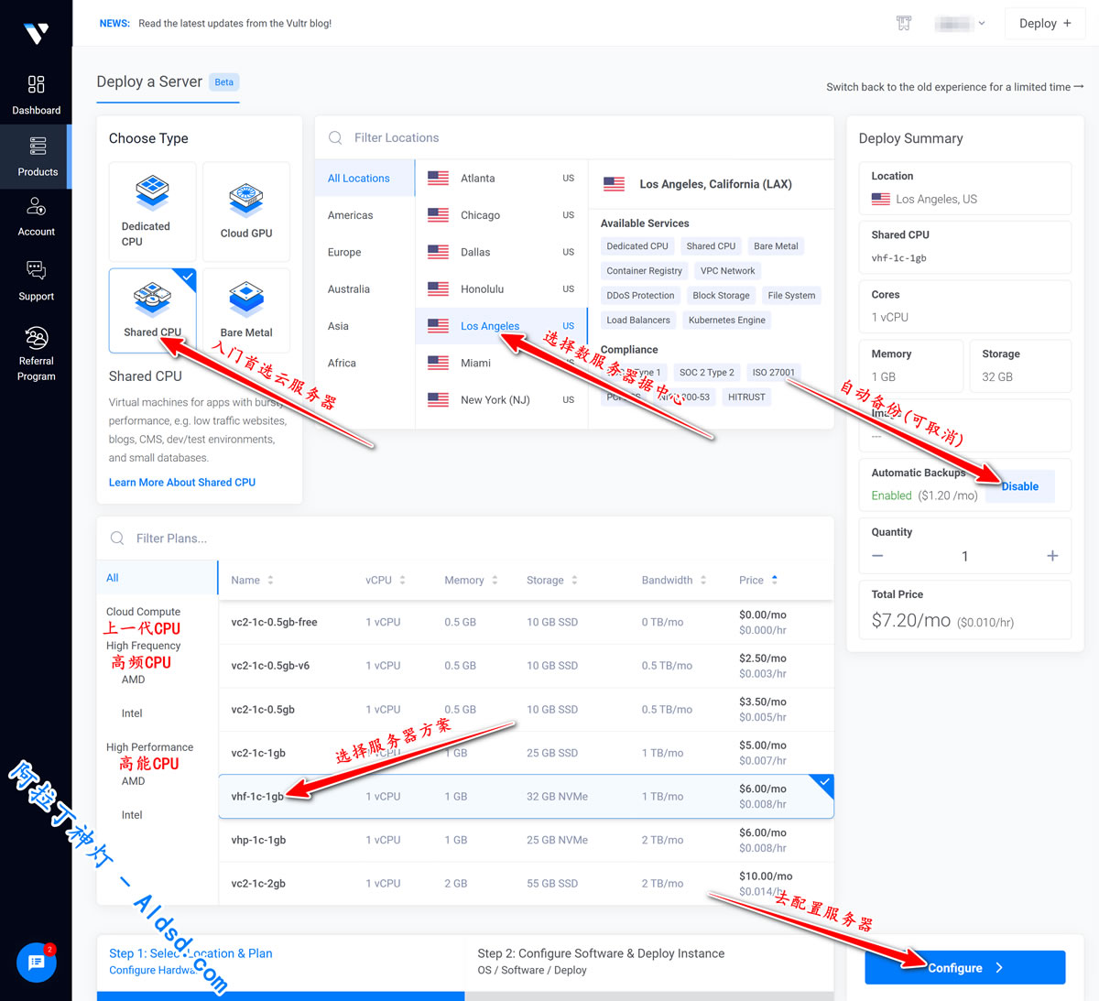
Task: Sort plans by Name column
Action: (252, 580)
